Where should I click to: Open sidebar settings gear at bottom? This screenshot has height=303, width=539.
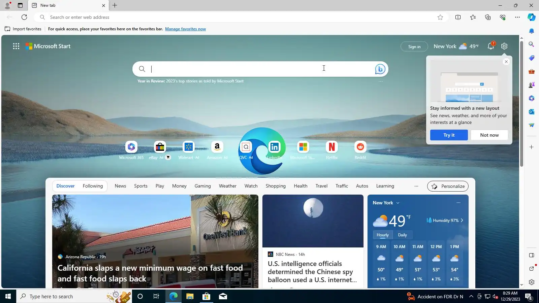tap(531, 282)
